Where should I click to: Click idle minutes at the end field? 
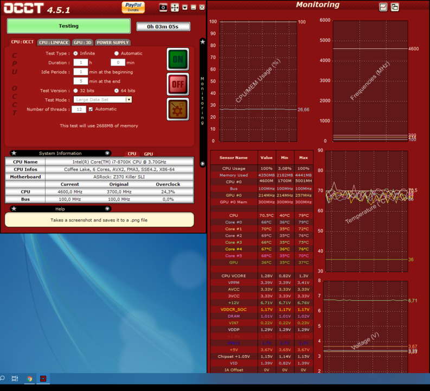81,81
